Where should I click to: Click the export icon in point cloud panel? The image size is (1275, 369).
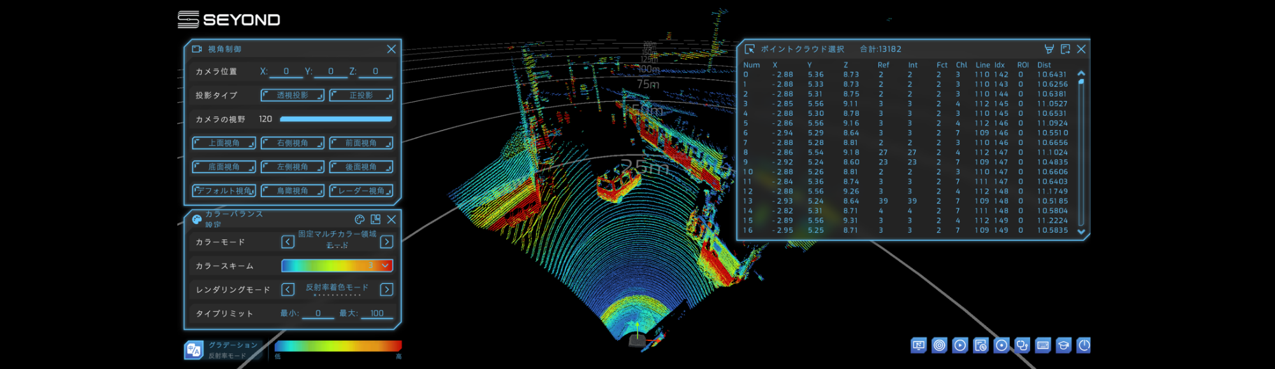click(x=1065, y=49)
